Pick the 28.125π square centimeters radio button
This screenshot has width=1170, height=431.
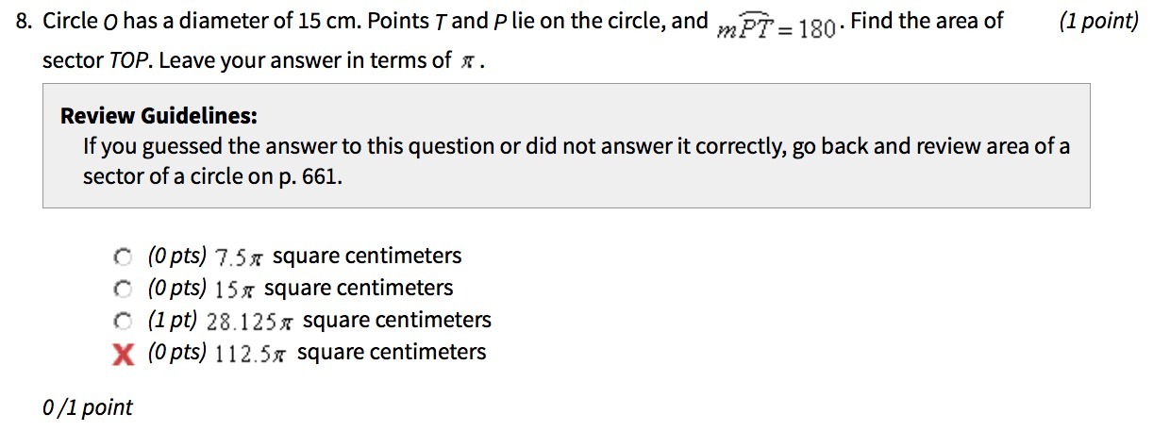122,321
